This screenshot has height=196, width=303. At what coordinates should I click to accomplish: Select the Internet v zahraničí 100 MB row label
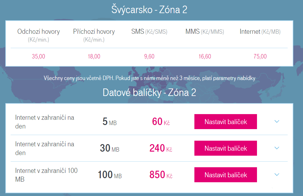click(x=46, y=175)
